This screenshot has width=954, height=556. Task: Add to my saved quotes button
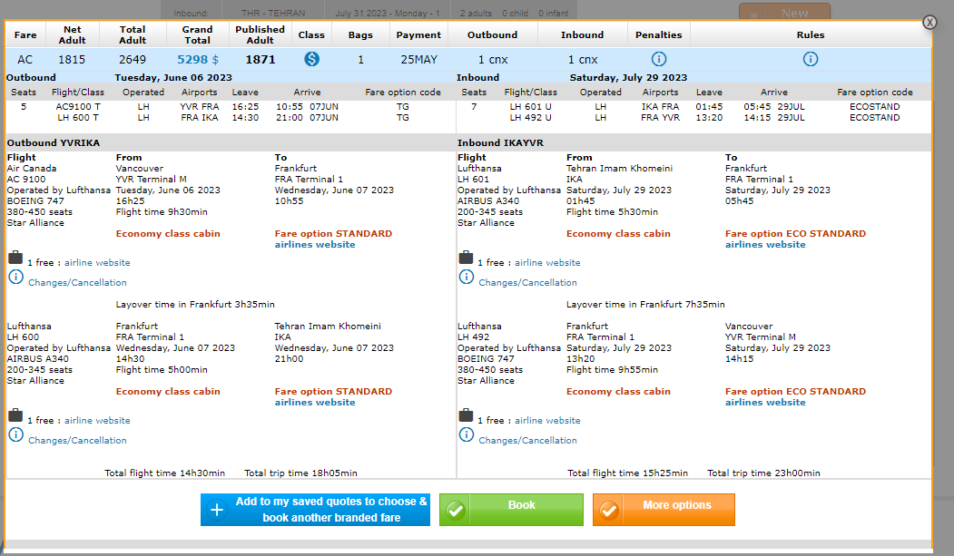(315, 510)
